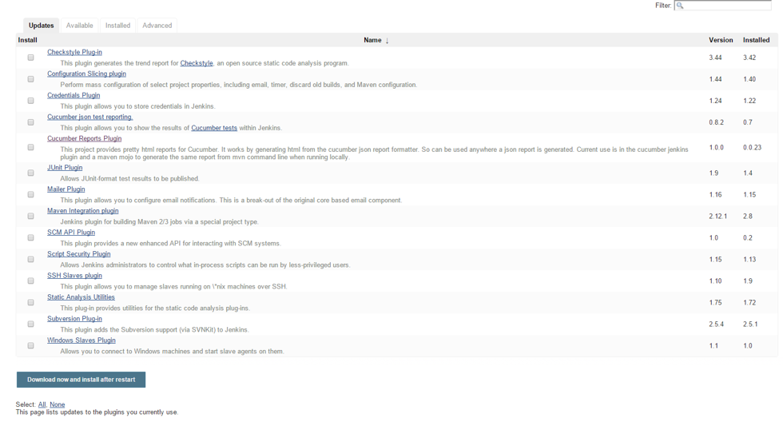
Task: Open the Installed tab
Action: click(117, 26)
